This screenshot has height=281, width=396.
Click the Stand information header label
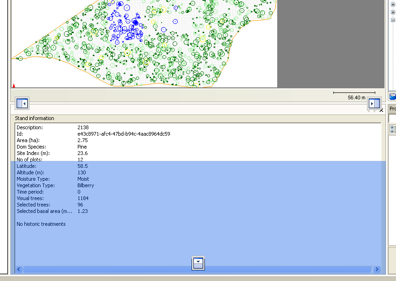(35, 118)
